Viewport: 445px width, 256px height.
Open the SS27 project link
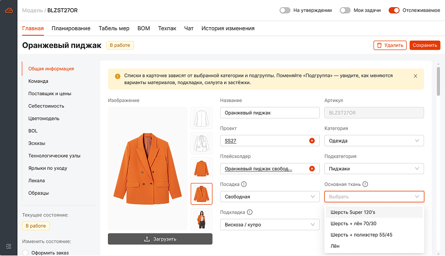[230, 141]
